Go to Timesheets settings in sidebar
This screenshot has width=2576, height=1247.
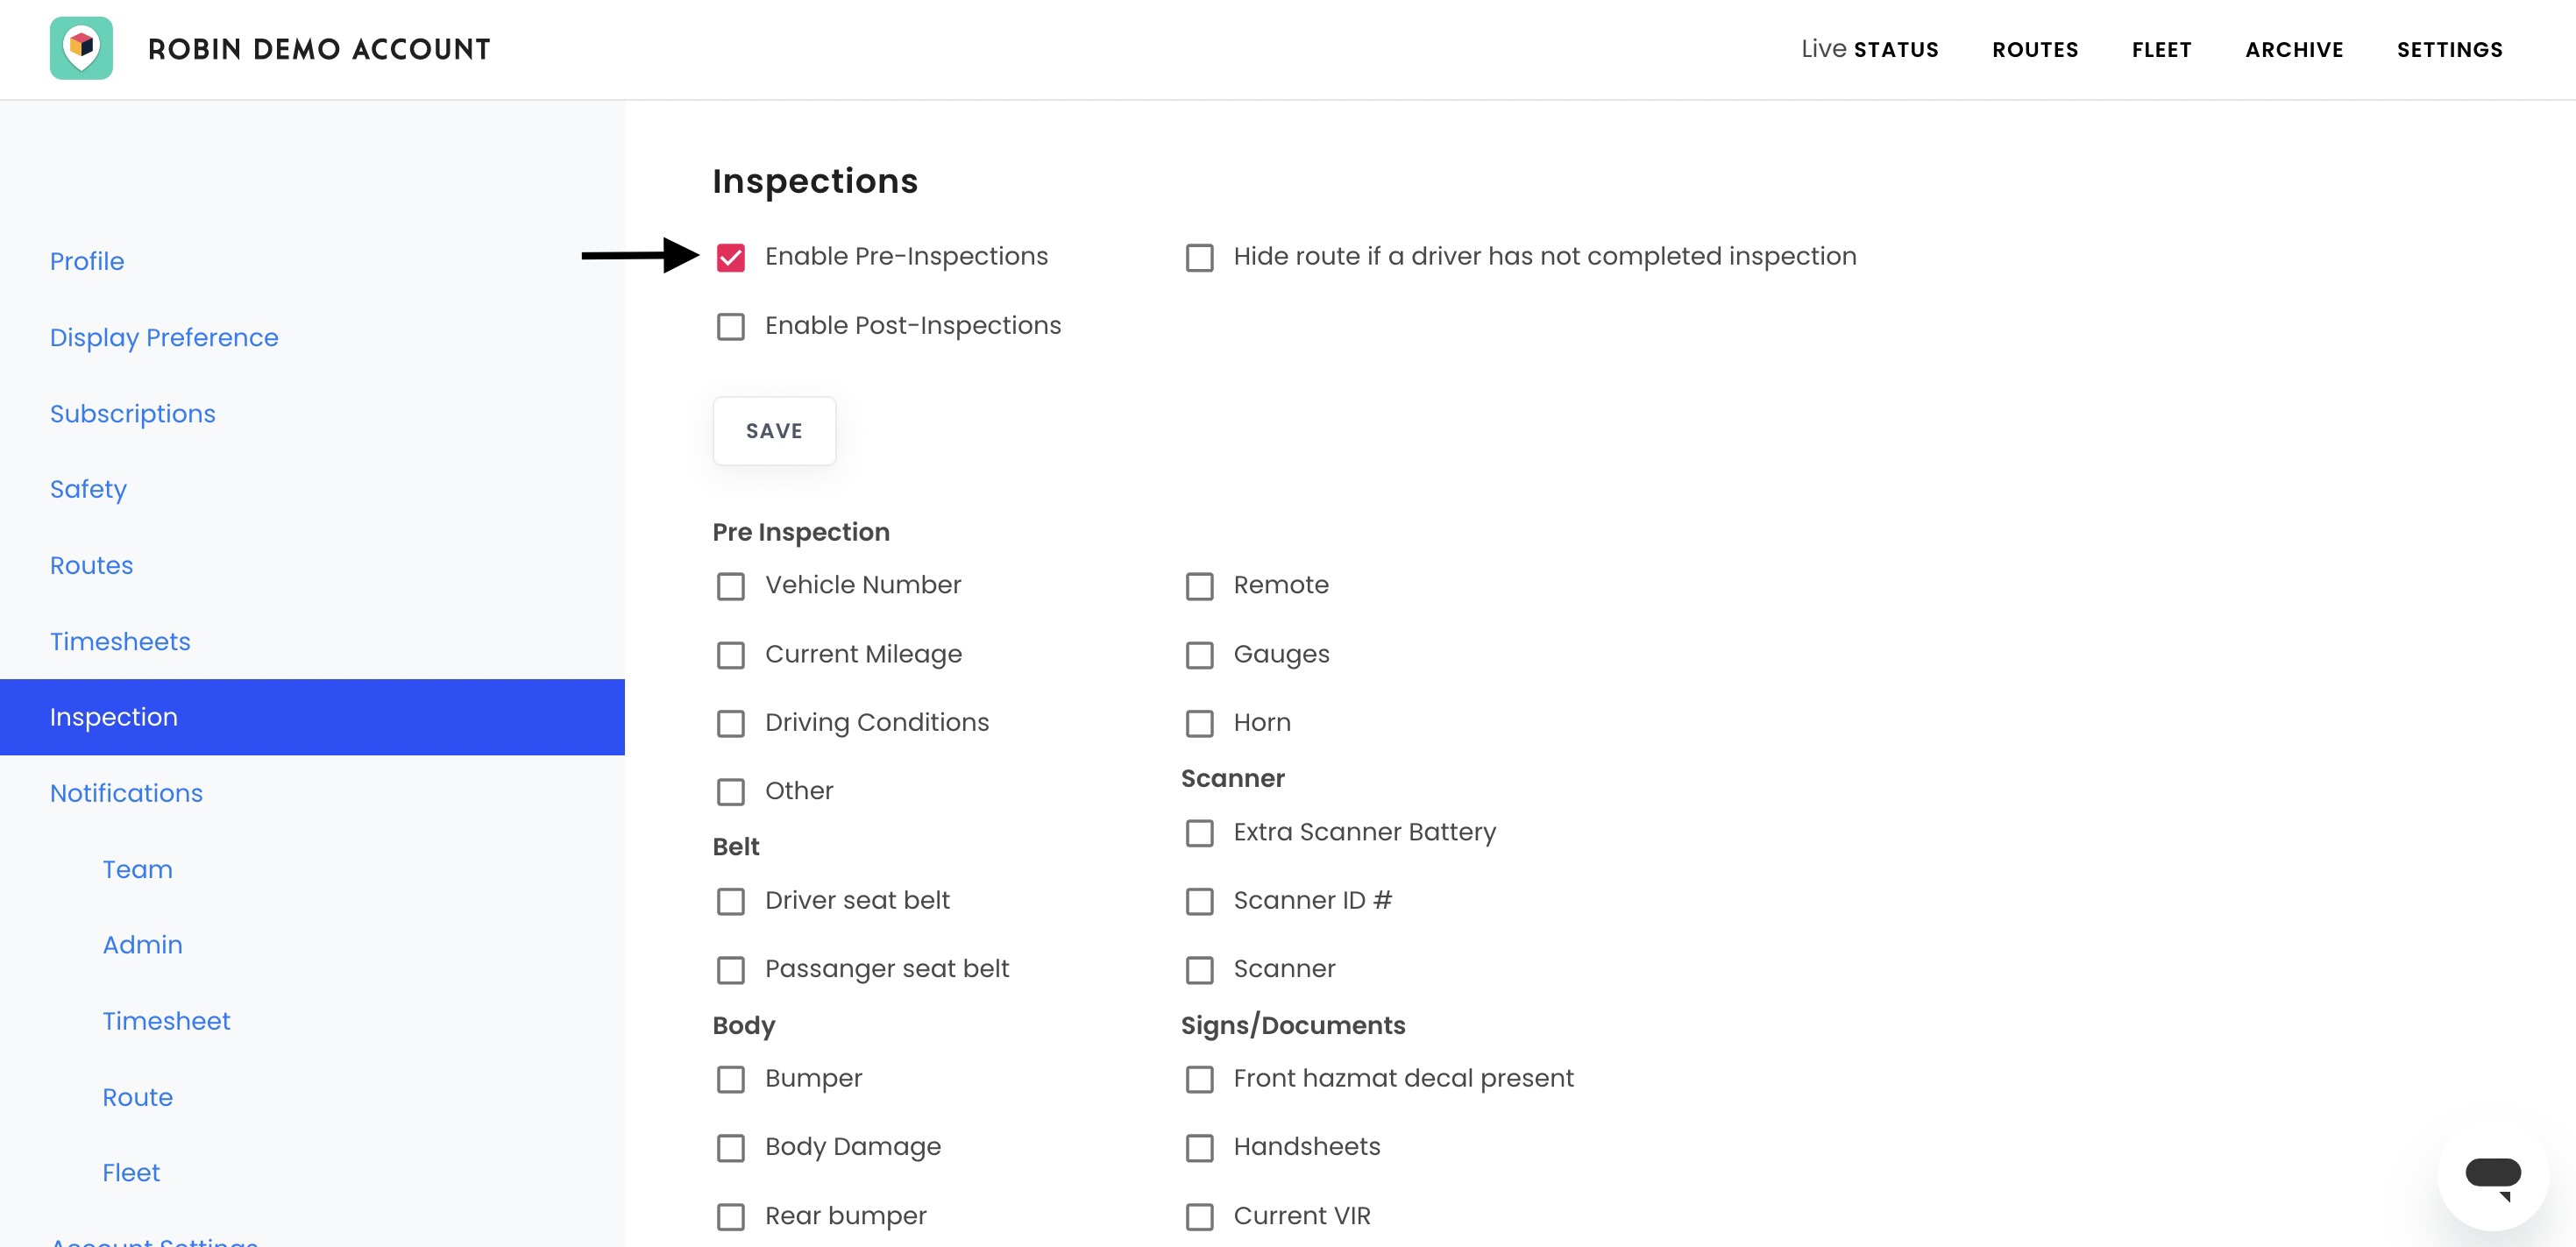click(x=120, y=641)
